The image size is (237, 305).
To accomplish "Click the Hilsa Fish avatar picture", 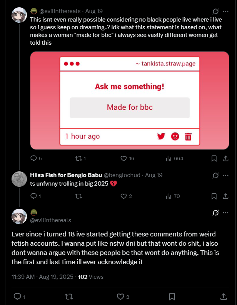I will click(19, 179).
